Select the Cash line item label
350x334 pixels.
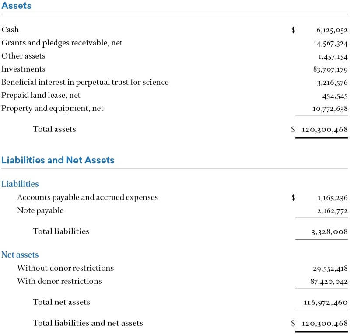pyautogui.click(x=10, y=30)
